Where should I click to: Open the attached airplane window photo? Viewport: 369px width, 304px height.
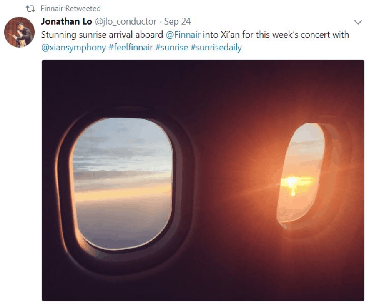coord(203,181)
